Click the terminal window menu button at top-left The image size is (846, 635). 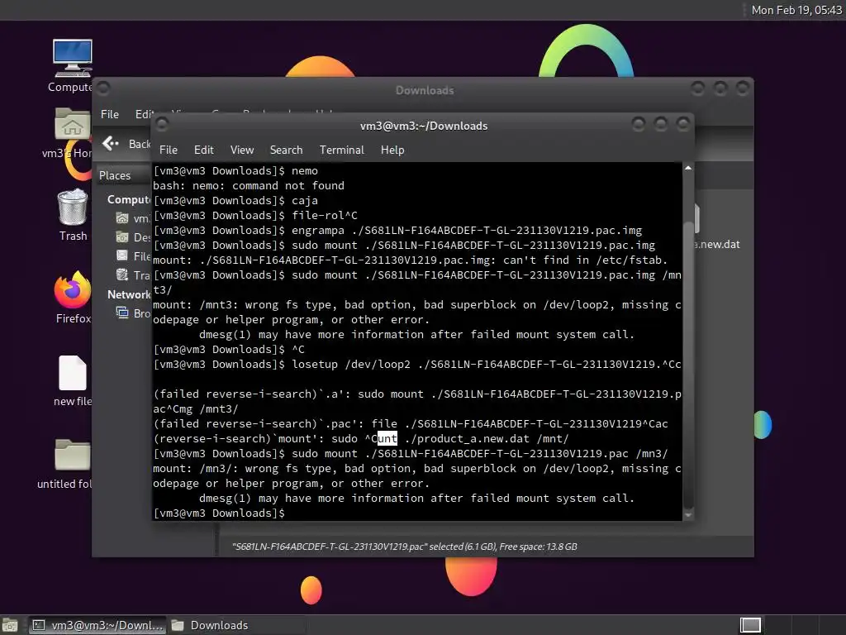pyautogui.click(x=161, y=125)
